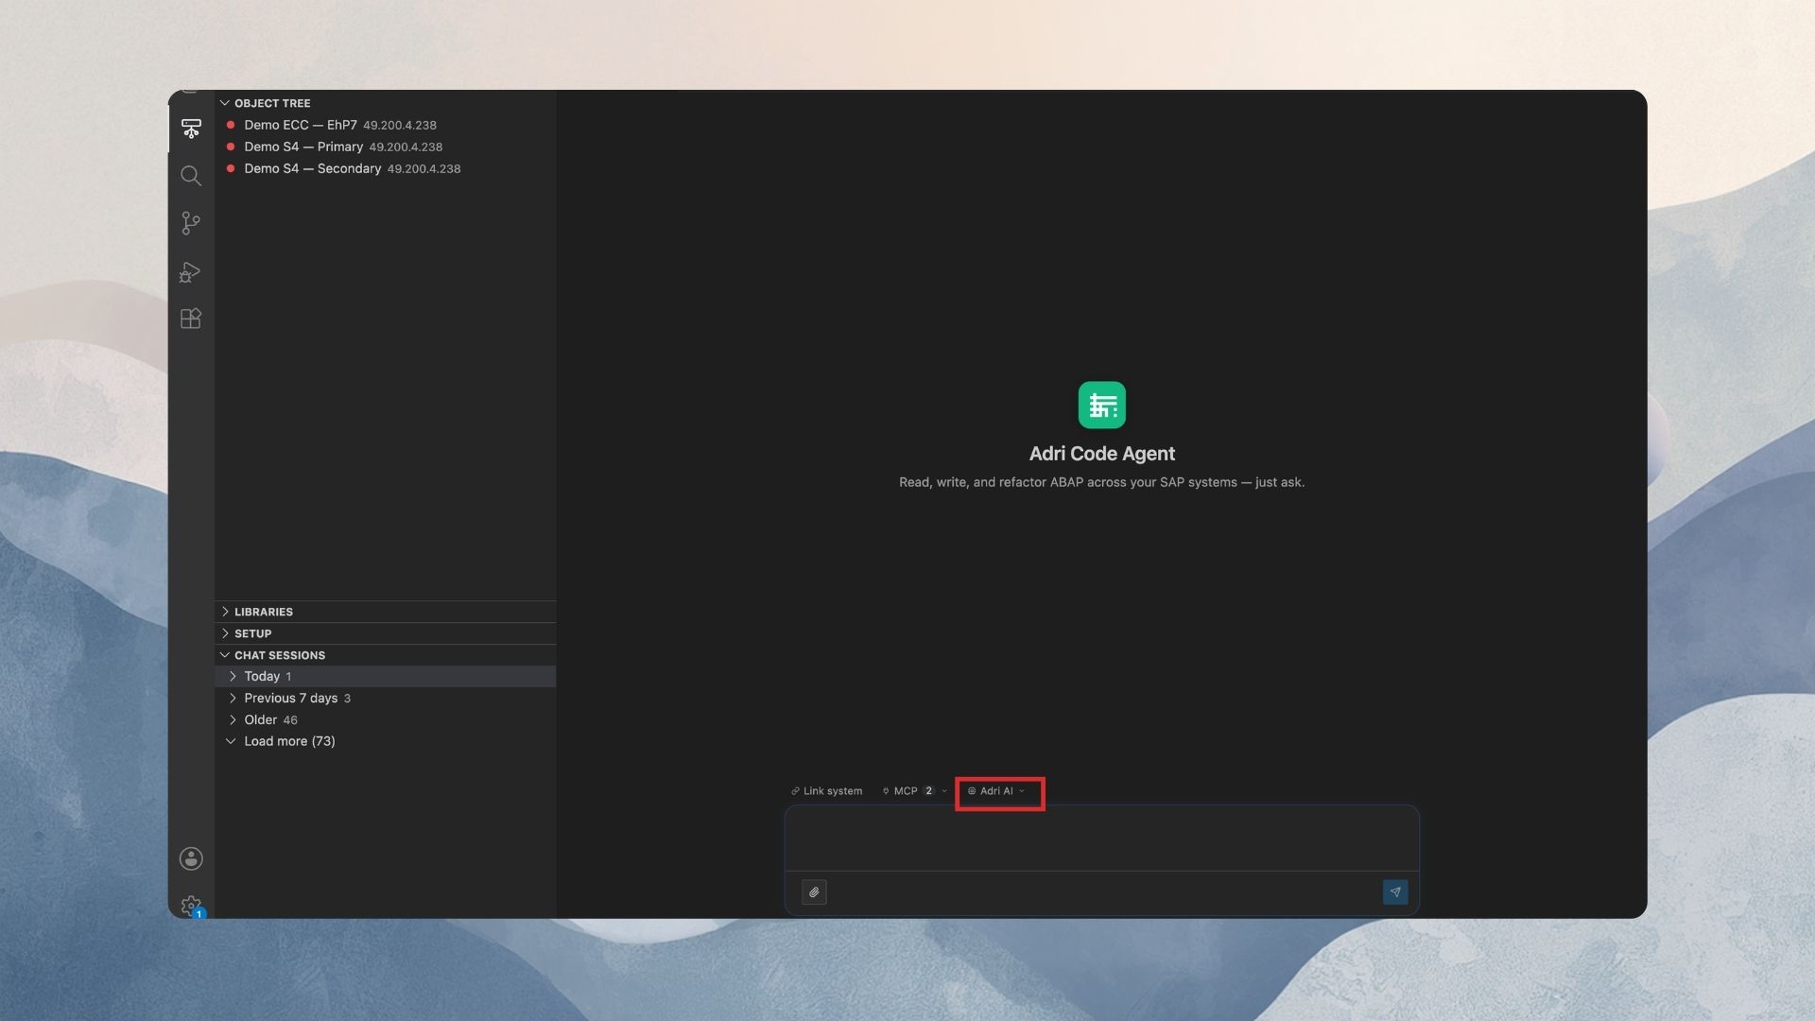The width and height of the screenshot is (1815, 1021).
Task: Open the MCP dropdown
Action: (x=914, y=791)
